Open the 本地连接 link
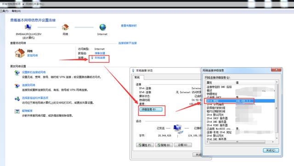The height and width of the screenshot is (166, 294). [x=100, y=57]
